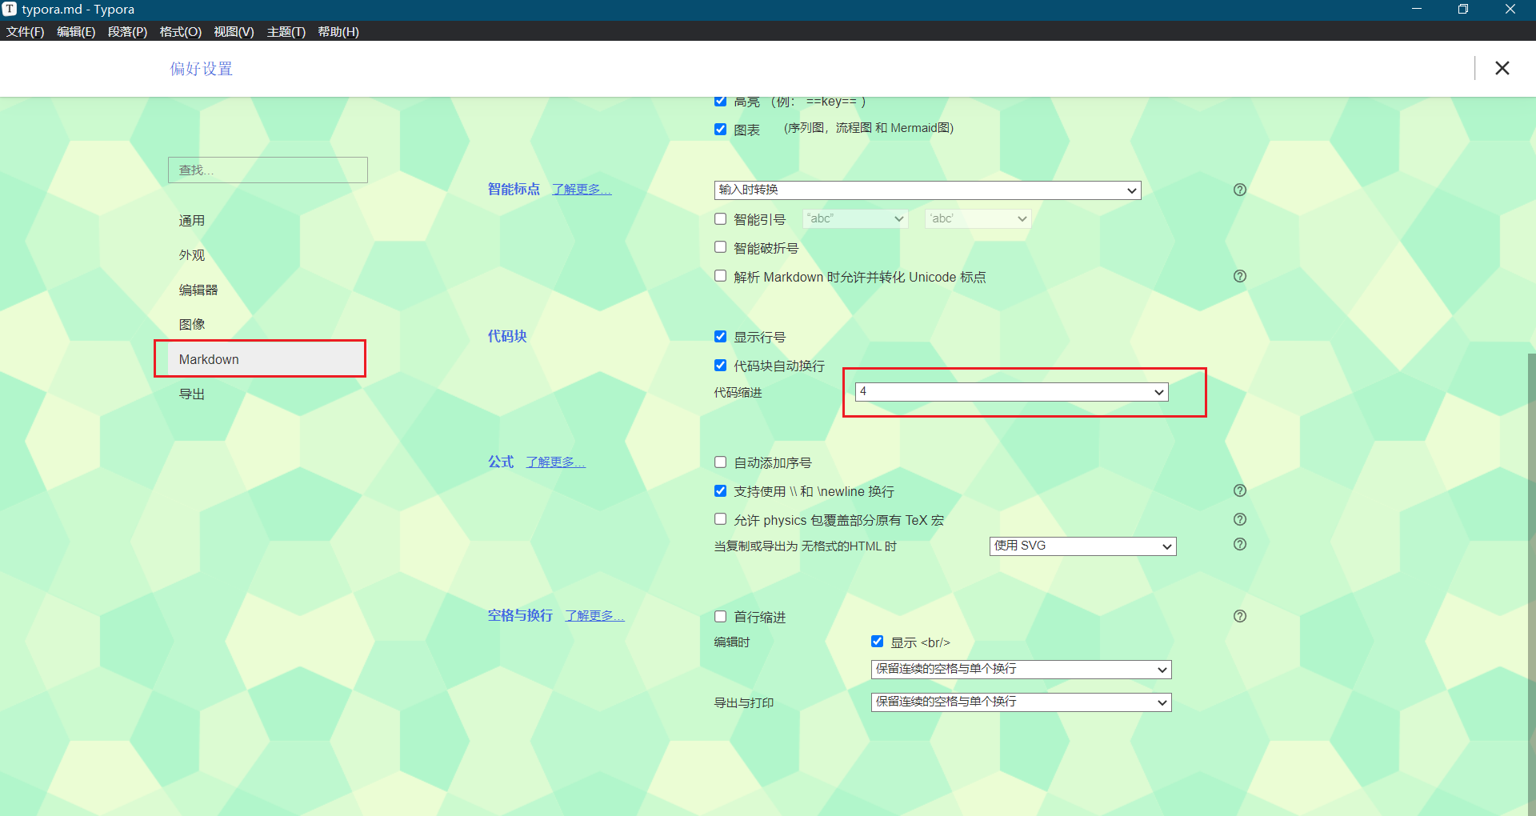
Task: Click the 查找 search field
Action: (x=268, y=170)
